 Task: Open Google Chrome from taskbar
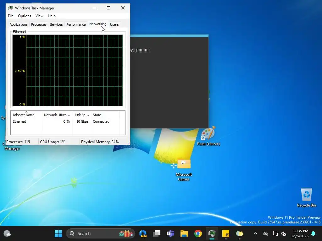click(x=198, y=233)
